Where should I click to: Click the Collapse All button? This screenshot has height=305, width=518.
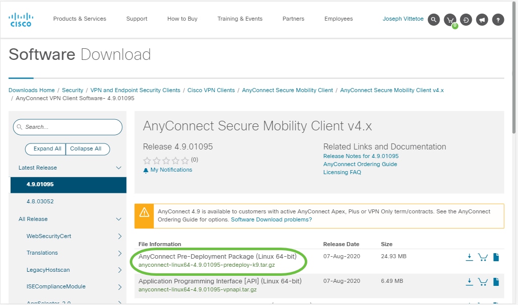(x=88, y=148)
